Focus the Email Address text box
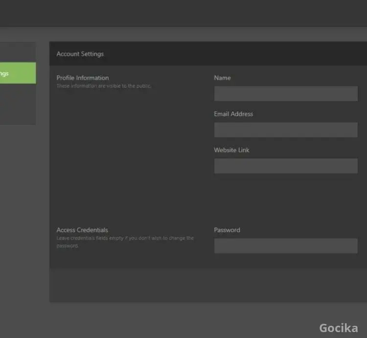Image resolution: width=367 pixels, height=338 pixels. click(x=286, y=130)
